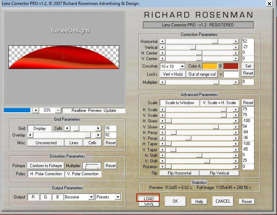
Task: Click the left arrow of Vertical slider
Action: 162,47
